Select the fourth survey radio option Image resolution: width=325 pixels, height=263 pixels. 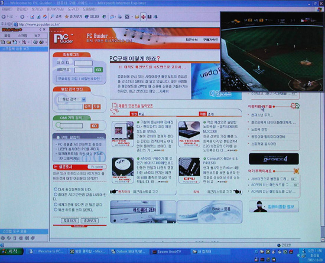pos(56,210)
